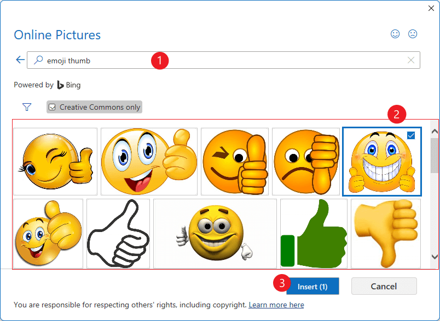Click the frowning face feedback icon
Viewport: 440px width, 321px height.
point(413,34)
